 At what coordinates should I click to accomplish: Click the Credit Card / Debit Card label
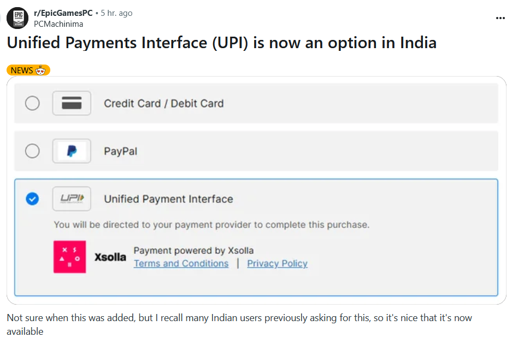(164, 103)
